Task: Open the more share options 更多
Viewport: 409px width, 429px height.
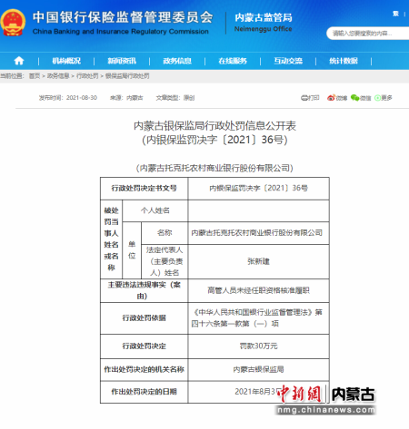Action: pyautogui.click(x=384, y=98)
